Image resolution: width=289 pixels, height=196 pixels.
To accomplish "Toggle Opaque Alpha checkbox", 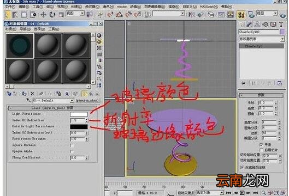I will tap(72, 152).
